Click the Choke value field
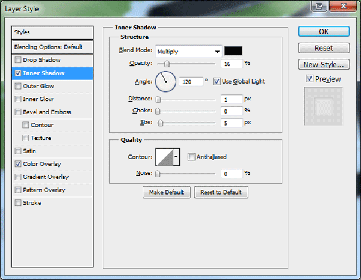361x280 pixels. pyautogui.click(x=232, y=111)
